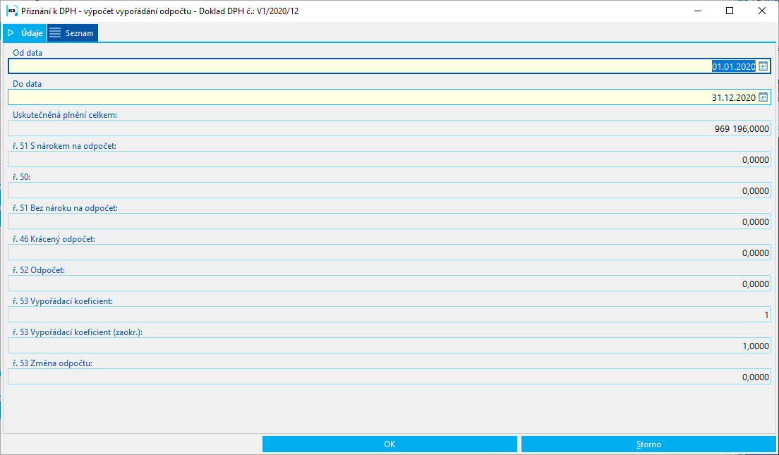Select the Uskutečněná plnění celkem value field
The image size is (779, 455).
tap(389, 128)
